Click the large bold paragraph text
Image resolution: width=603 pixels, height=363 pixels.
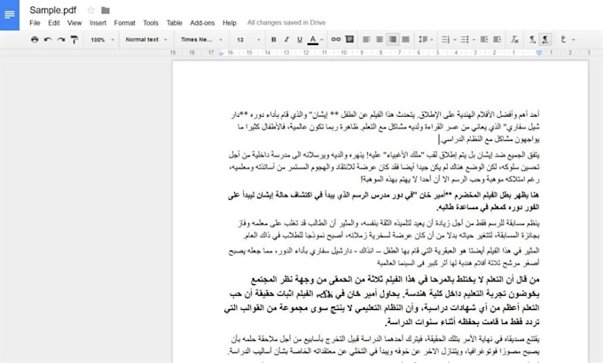[382, 300]
